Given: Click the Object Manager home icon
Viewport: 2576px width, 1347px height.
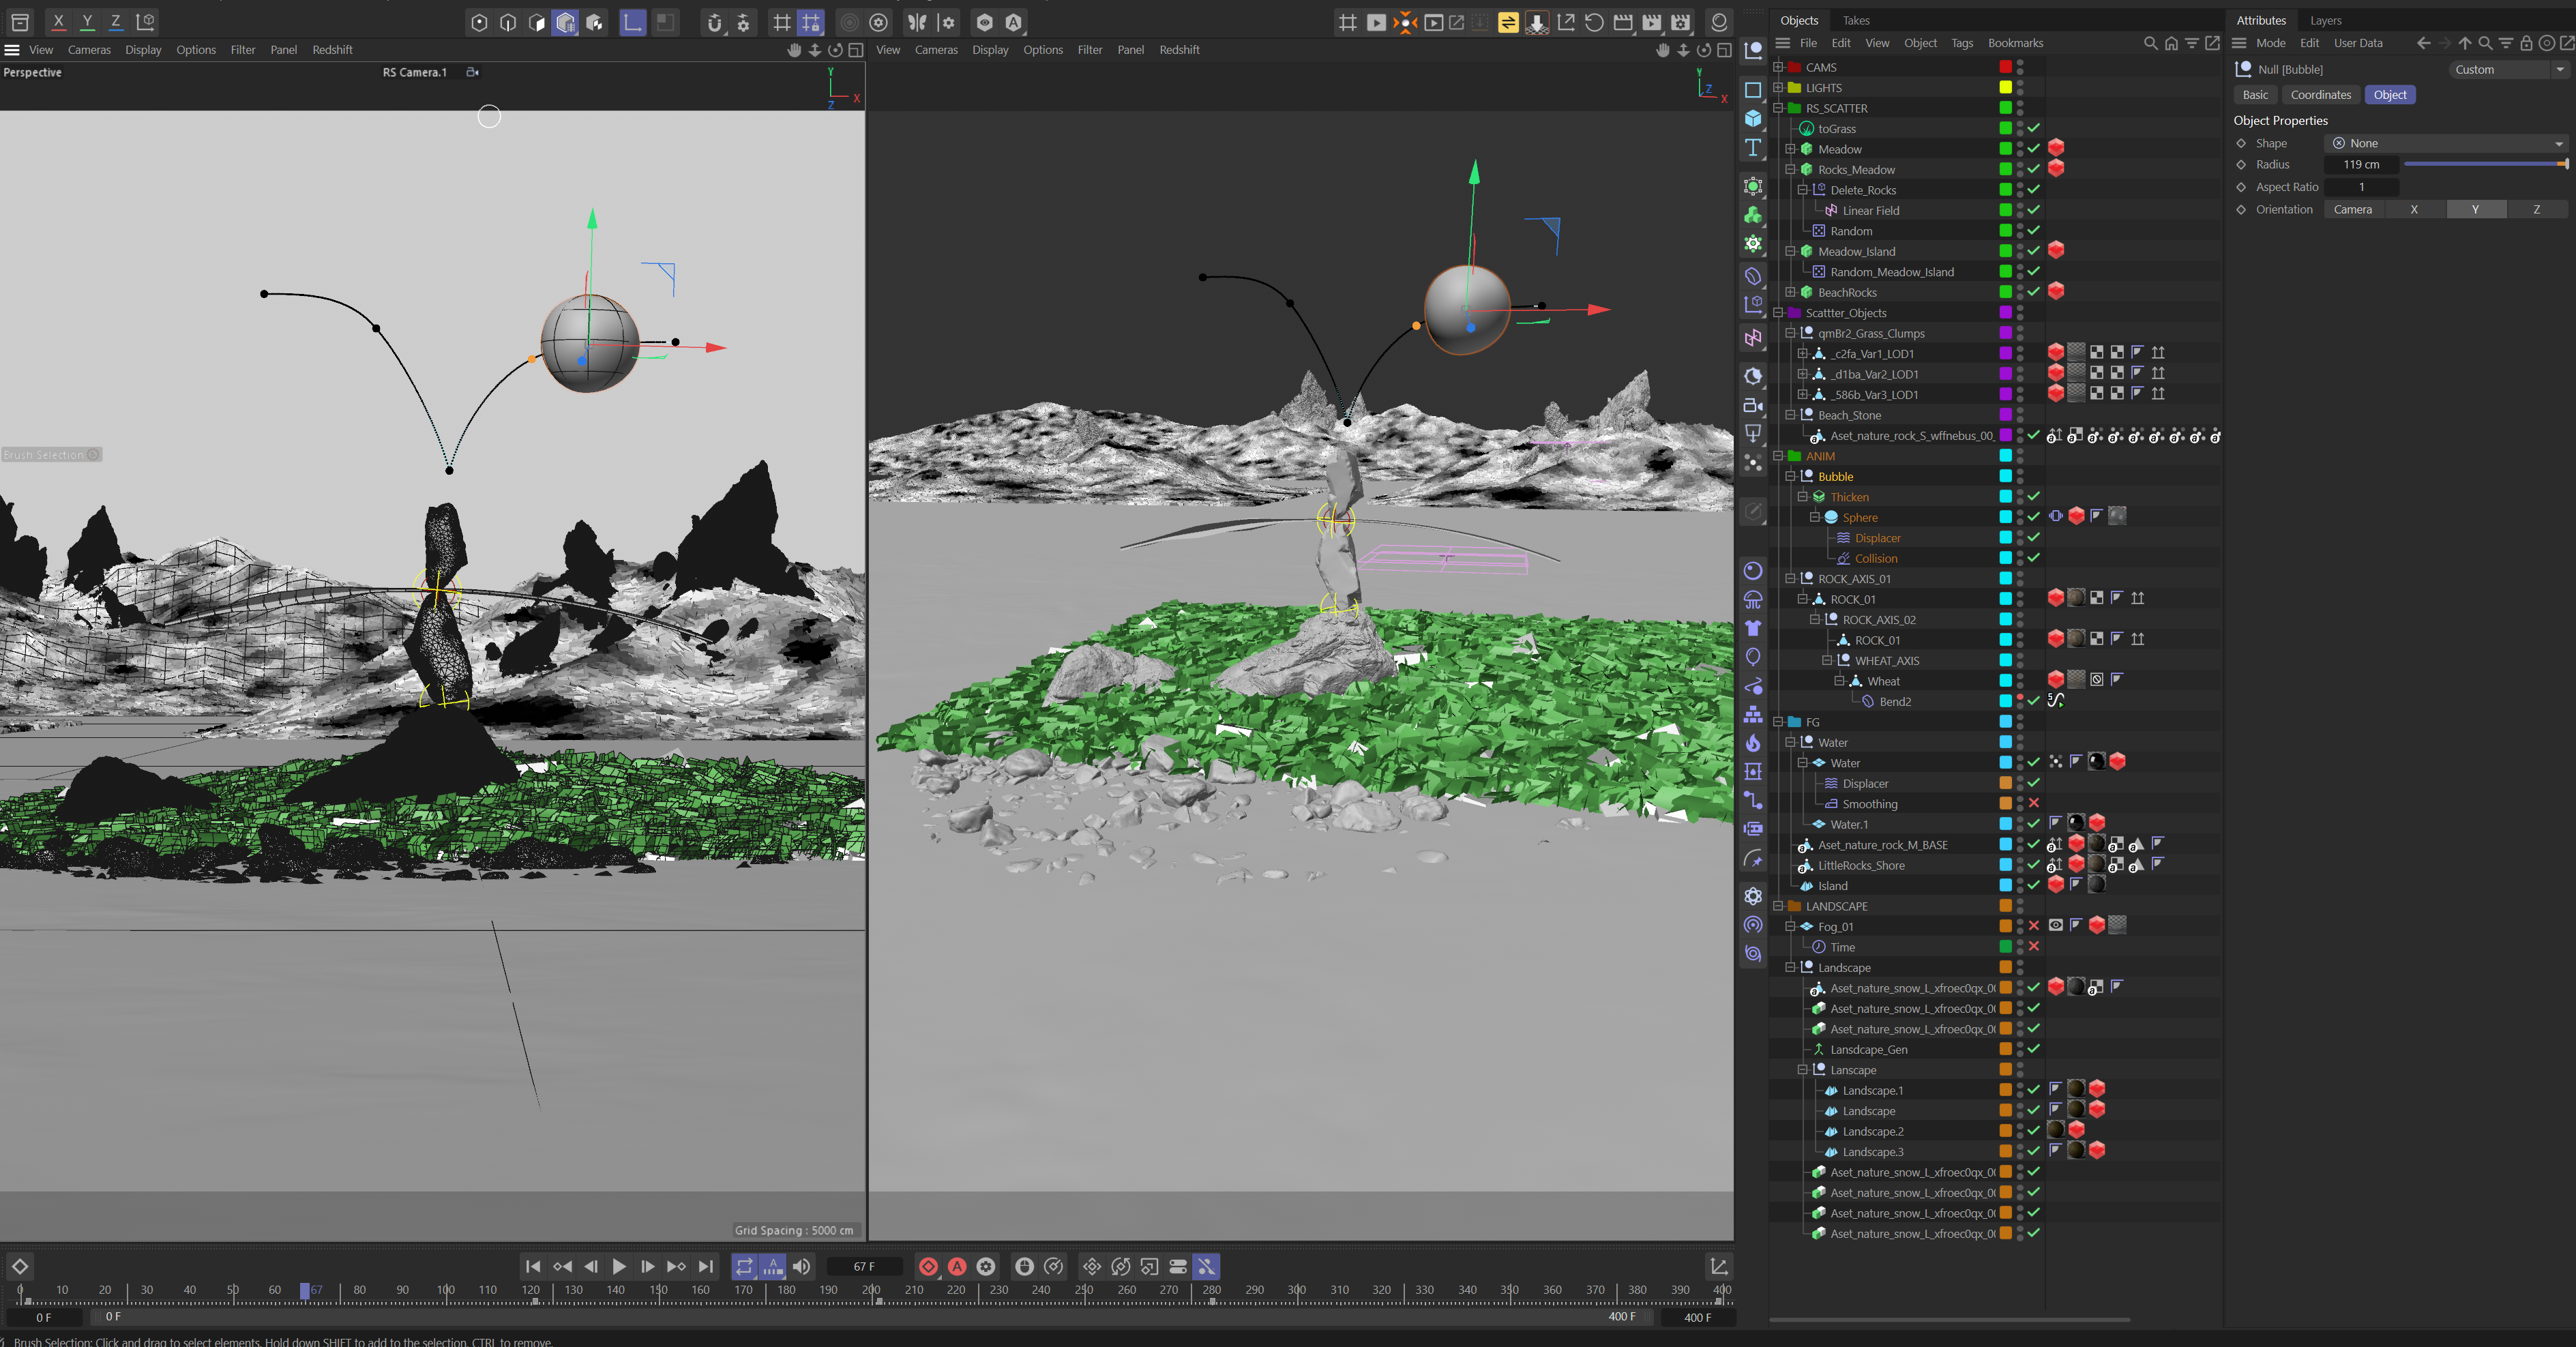Looking at the screenshot, I should (x=2171, y=43).
